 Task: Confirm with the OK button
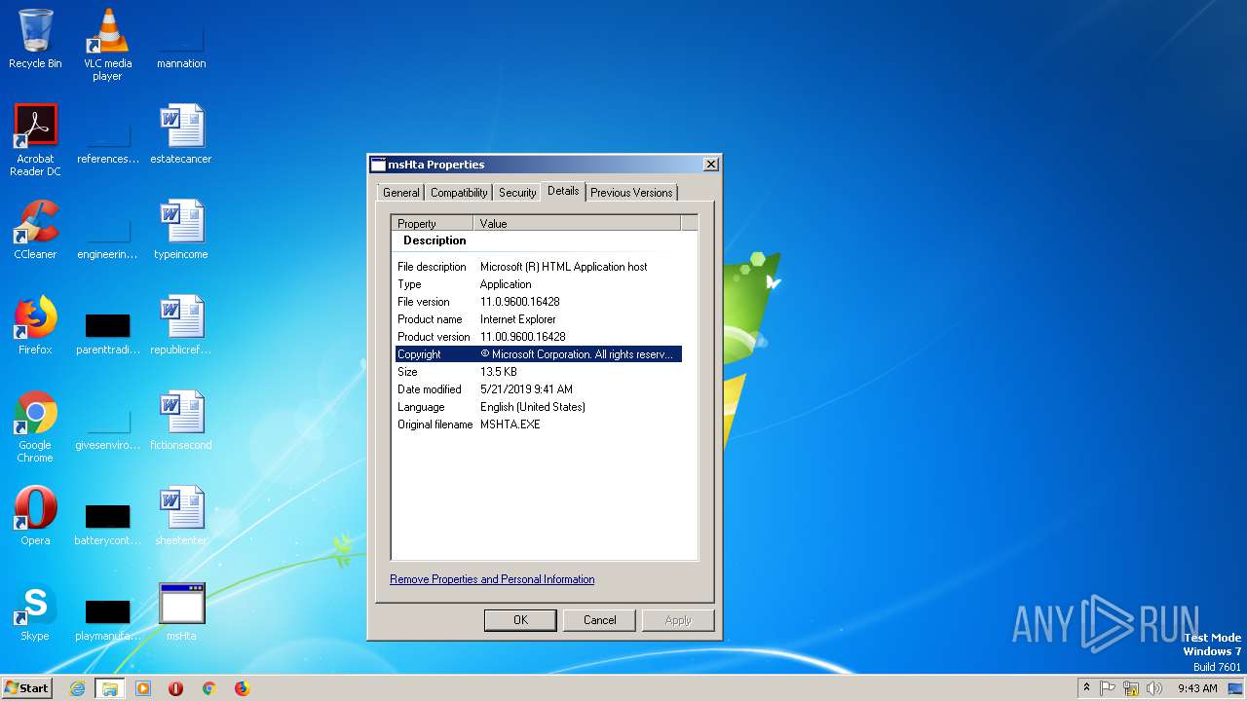520,620
